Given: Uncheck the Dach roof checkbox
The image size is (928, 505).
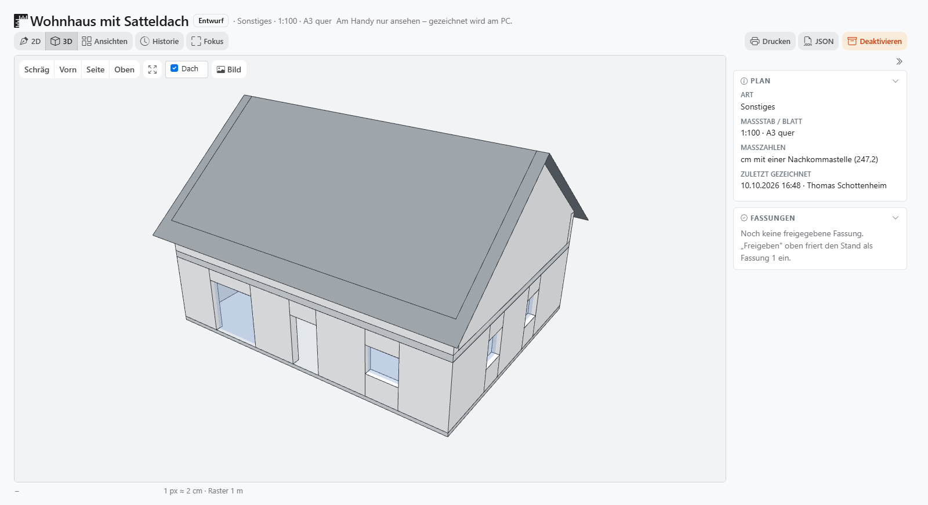Looking at the screenshot, I should [175, 68].
